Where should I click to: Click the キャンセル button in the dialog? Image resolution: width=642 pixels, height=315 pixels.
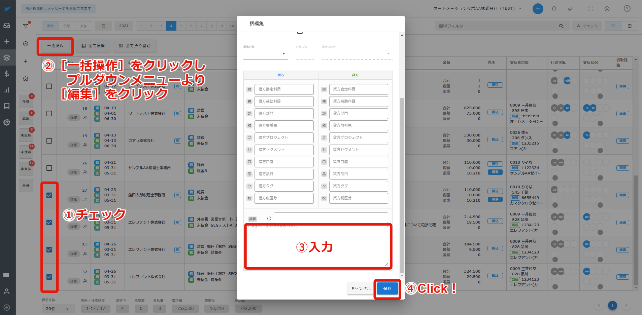(360, 288)
